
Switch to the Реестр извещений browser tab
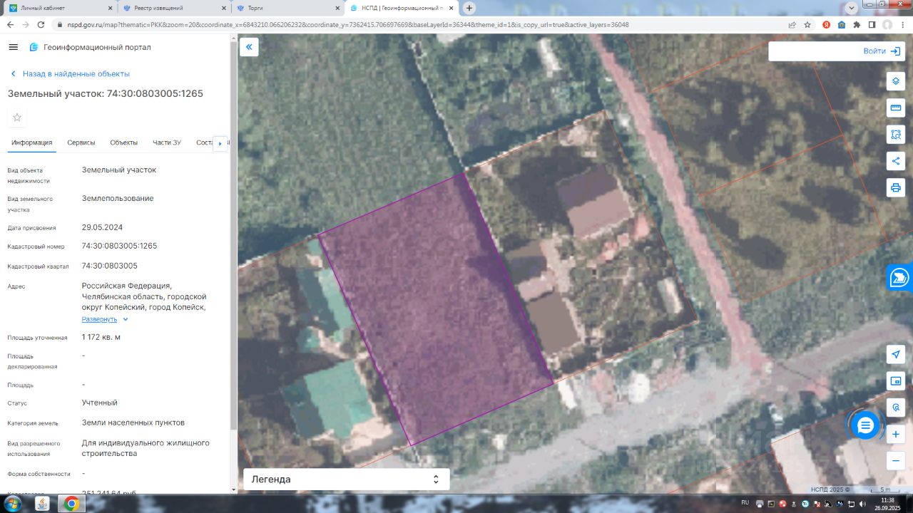[174, 8]
